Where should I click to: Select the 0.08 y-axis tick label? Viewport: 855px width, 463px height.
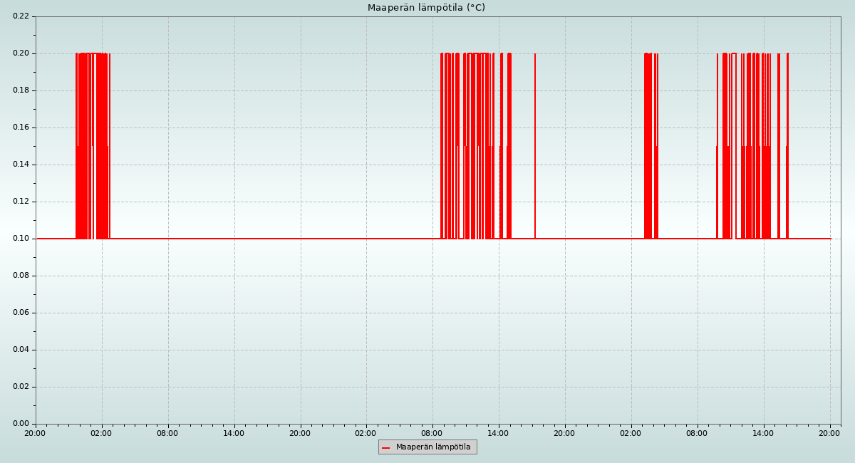[21, 276]
